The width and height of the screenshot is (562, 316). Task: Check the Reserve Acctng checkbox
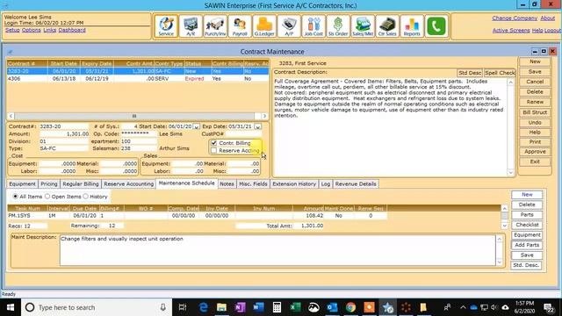point(214,150)
